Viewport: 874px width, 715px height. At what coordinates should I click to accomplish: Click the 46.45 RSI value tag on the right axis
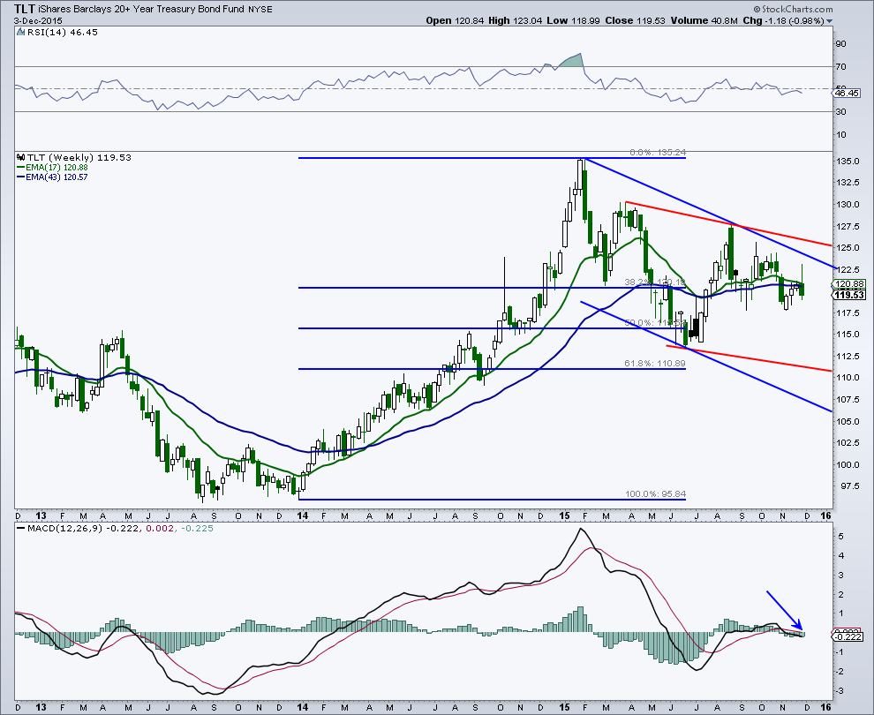click(847, 93)
